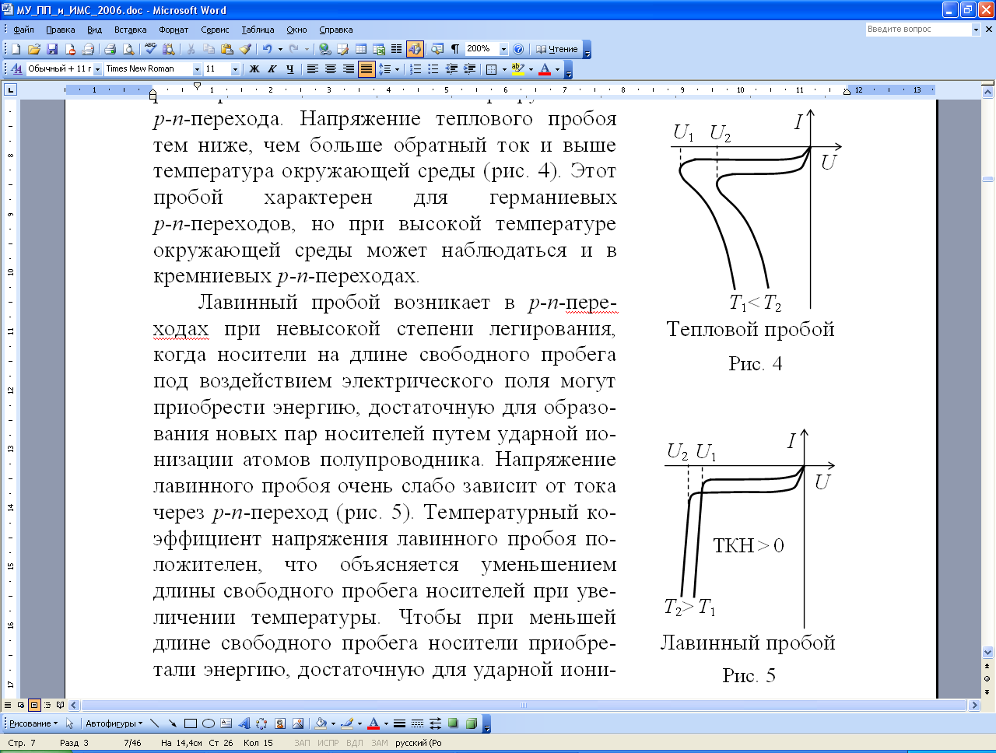This screenshot has height=753, width=996.
Task: Create a new blank document
Action: 16,49
